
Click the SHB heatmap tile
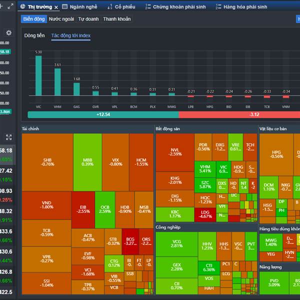(47, 162)
